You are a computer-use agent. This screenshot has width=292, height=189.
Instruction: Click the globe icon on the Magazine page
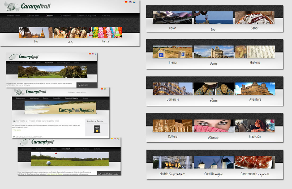coord(105,89)
